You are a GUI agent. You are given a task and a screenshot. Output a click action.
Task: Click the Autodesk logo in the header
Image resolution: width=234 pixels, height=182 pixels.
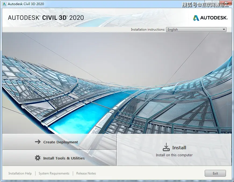pyautogui.click(x=210, y=18)
